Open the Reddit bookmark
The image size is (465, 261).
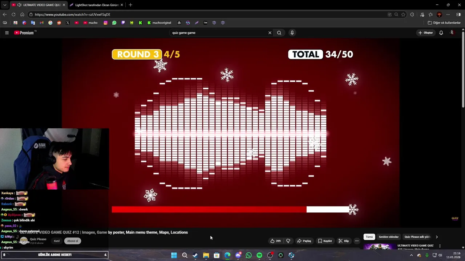59,22
